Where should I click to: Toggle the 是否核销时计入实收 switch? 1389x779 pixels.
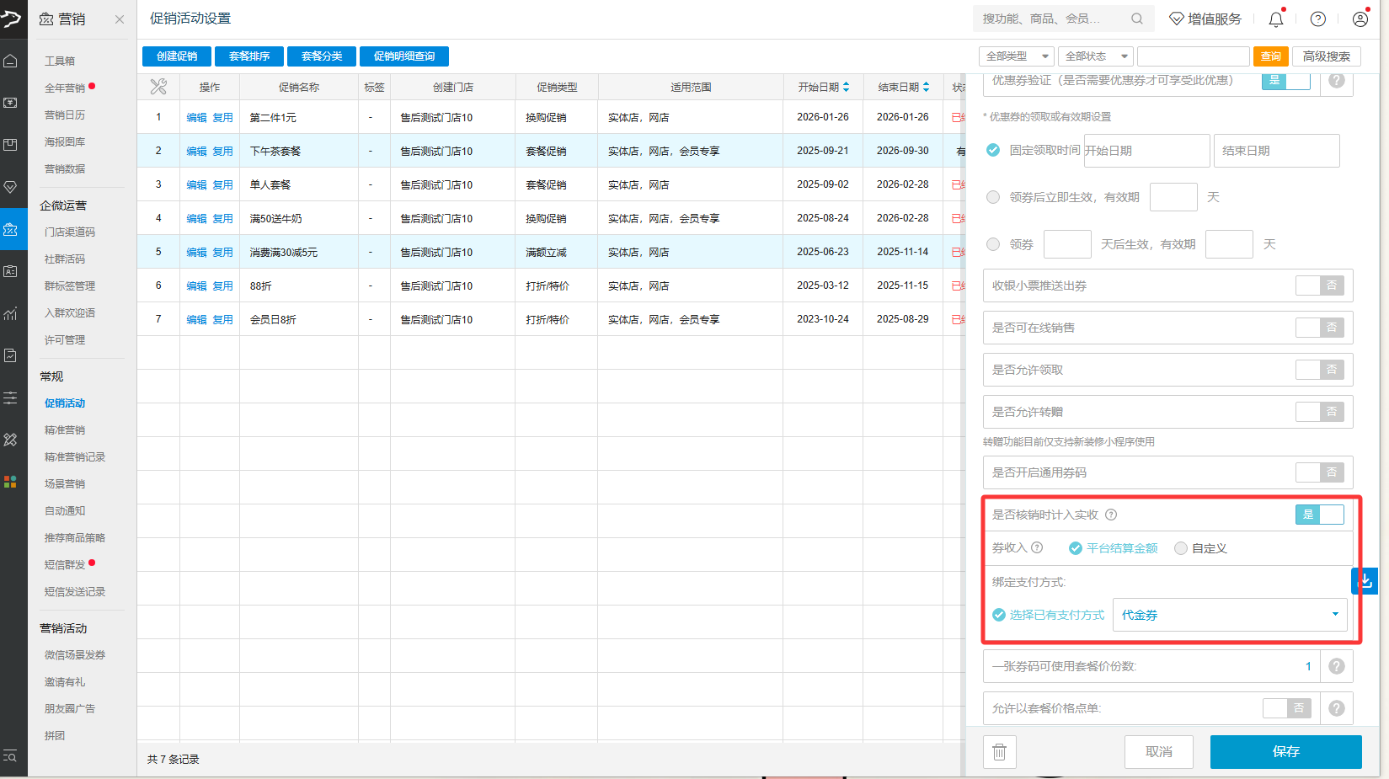(x=1319, y=515)
